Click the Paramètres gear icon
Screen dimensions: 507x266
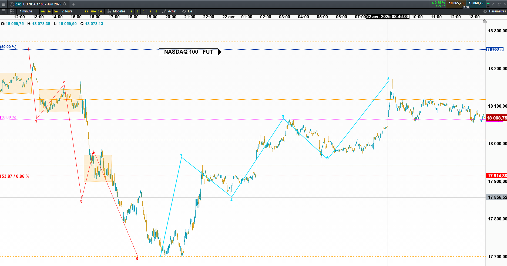click(485, 11)
